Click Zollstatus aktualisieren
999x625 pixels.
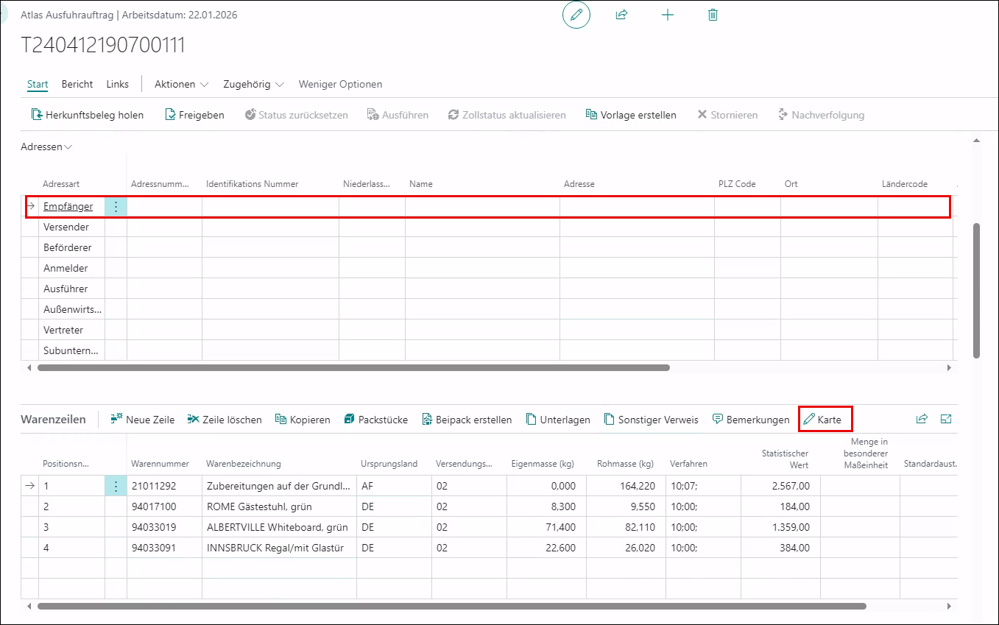(507, 115)
